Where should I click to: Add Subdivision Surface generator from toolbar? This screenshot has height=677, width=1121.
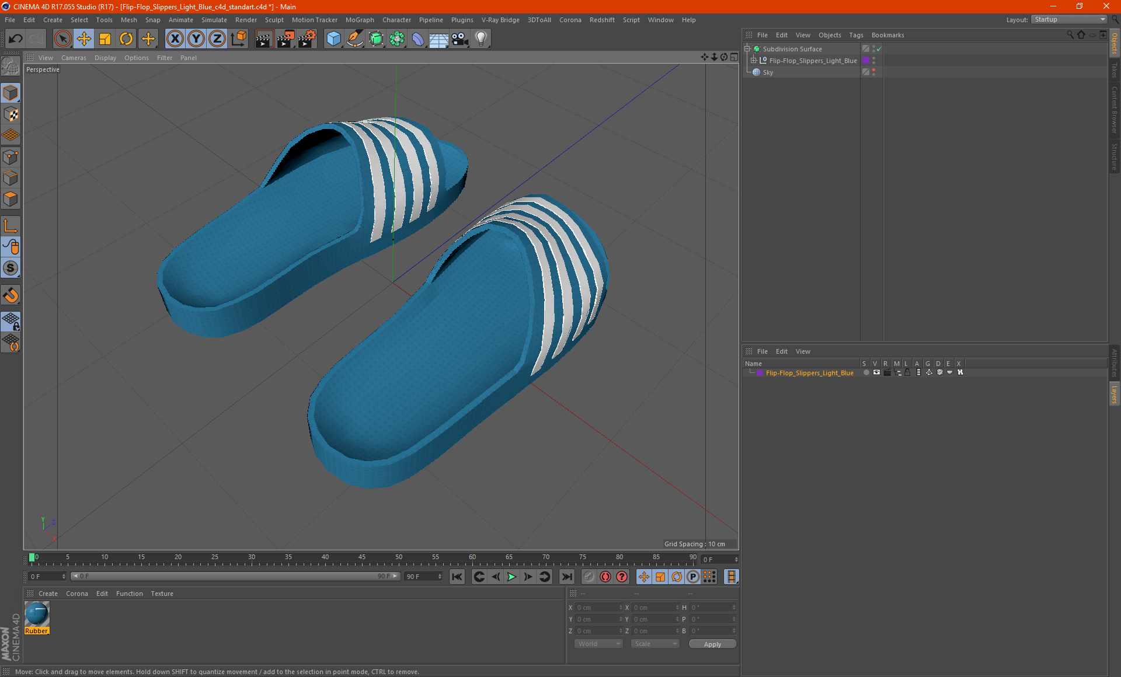376,39
